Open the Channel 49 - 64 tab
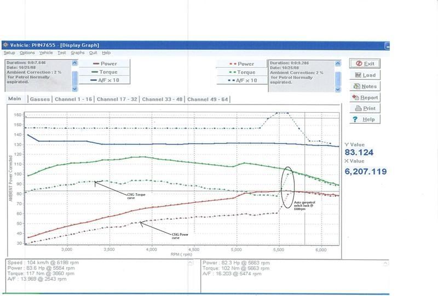The height and width of the screenshot is (296, 438). point(208,99)
